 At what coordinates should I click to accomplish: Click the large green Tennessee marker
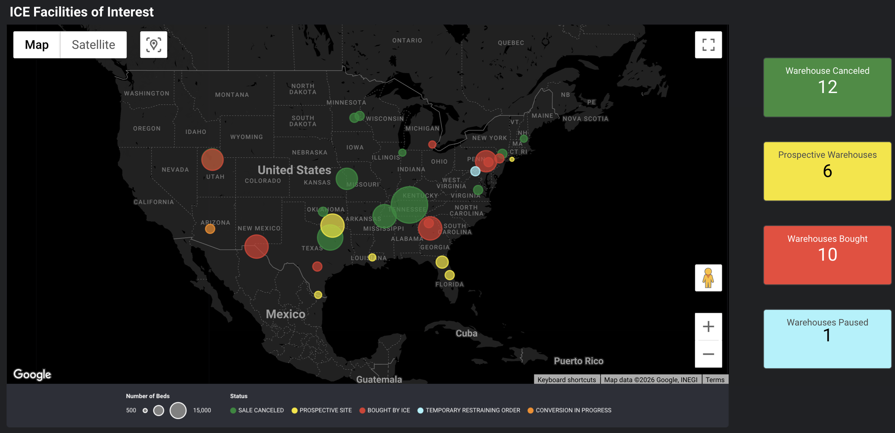[x=409, y=205]
